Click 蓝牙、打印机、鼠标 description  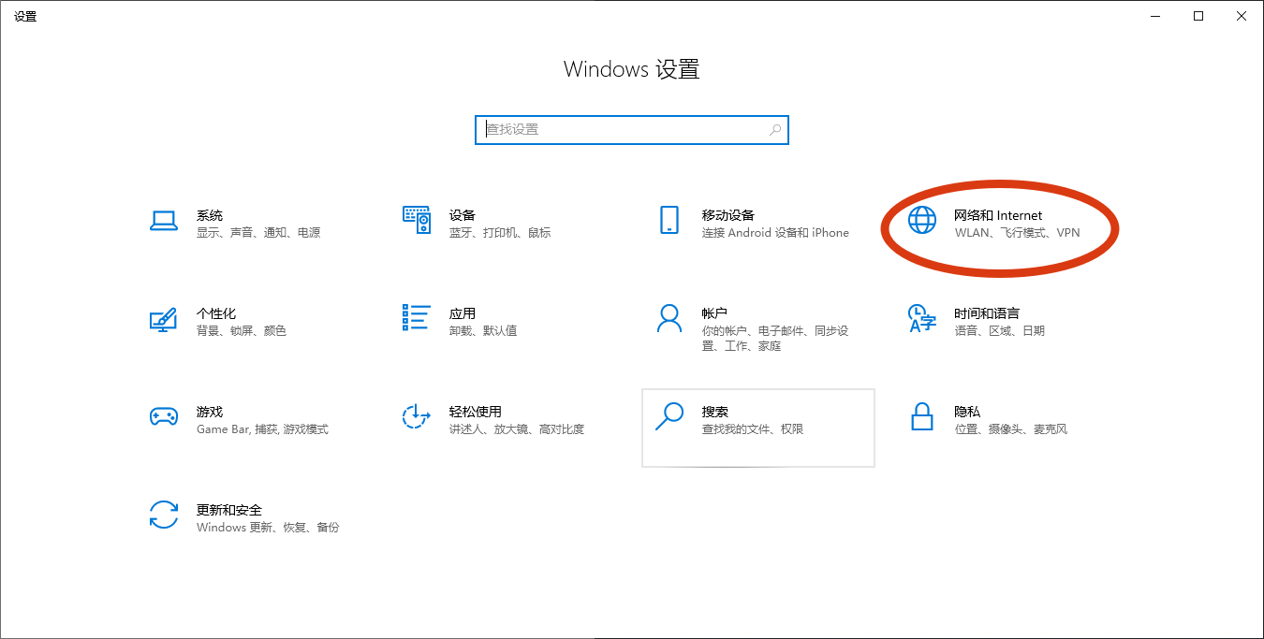click(500, 233)
